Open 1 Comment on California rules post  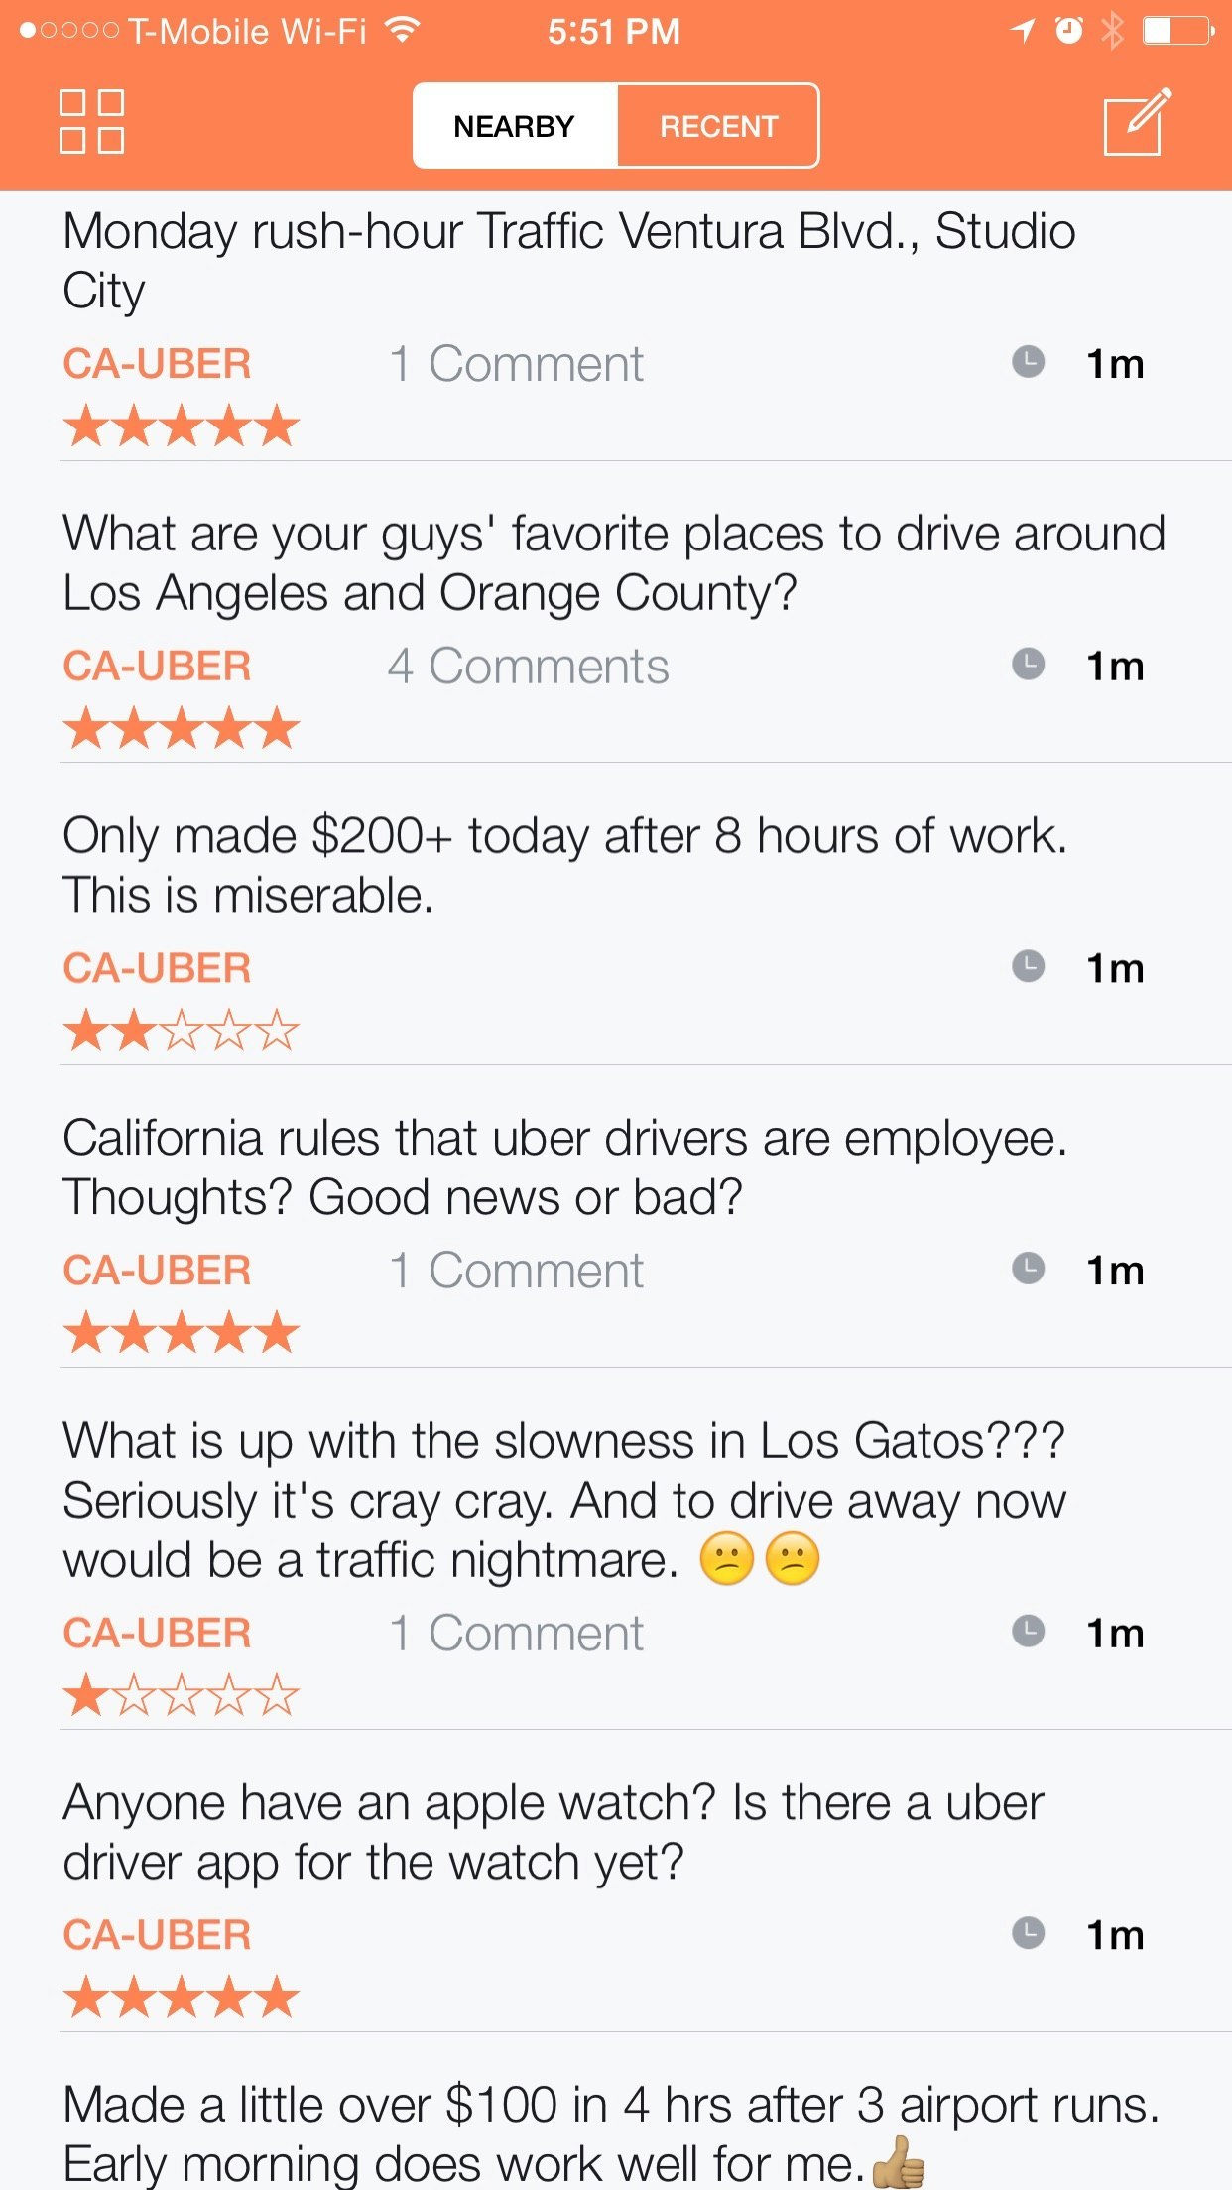tap(516, 1271)
